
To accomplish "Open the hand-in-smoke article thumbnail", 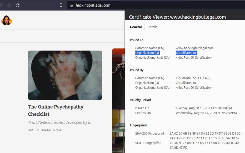I will pyautogui.click(x=65, y=75).
